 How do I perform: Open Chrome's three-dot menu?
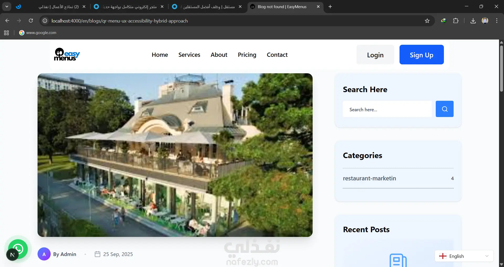tap(497, 21)
